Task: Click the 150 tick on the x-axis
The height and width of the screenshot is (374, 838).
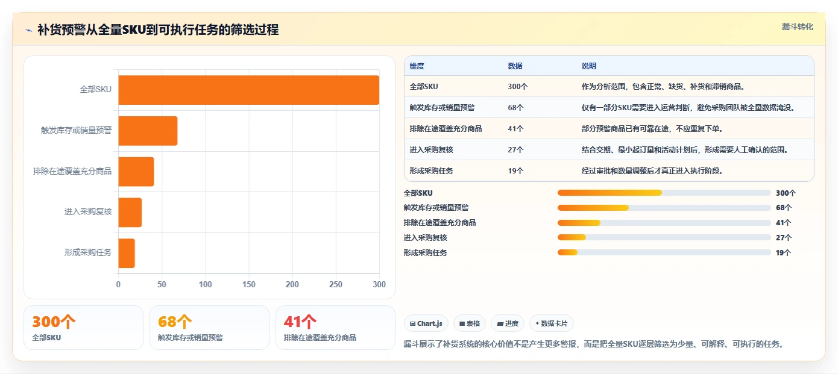Action: pyautogui.click(x=249, y=285)
